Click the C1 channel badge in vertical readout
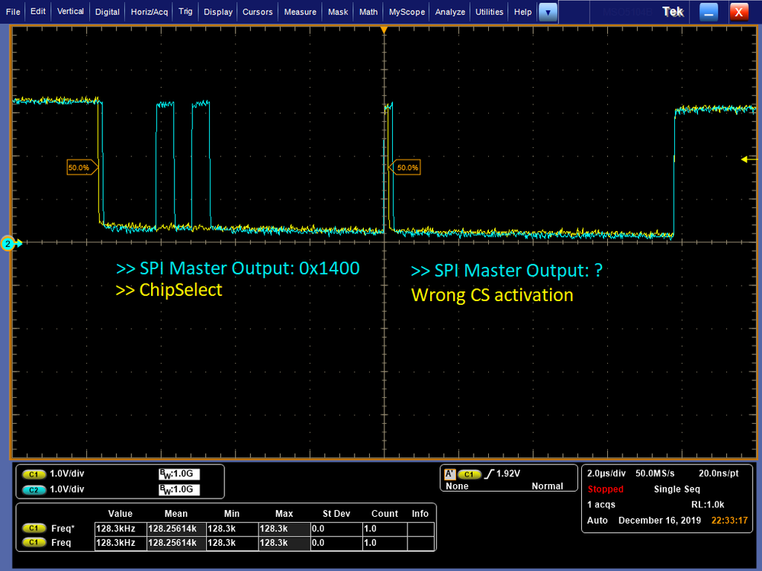 tap(34, 474)
